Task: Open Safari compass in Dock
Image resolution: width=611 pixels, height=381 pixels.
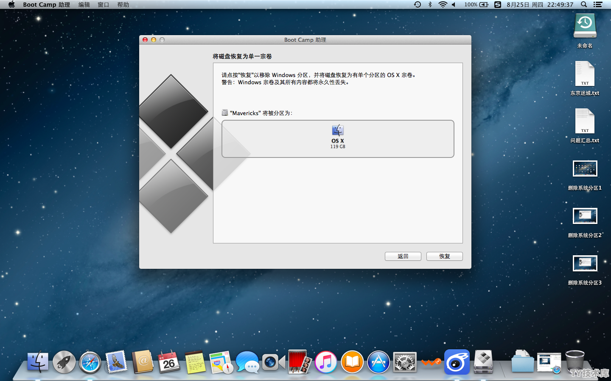Action: (x=90, y=362)
